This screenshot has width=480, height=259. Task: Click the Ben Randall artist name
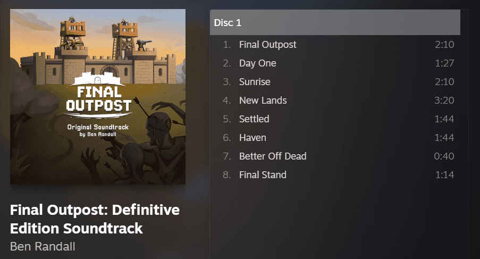[x=43, y=246]
